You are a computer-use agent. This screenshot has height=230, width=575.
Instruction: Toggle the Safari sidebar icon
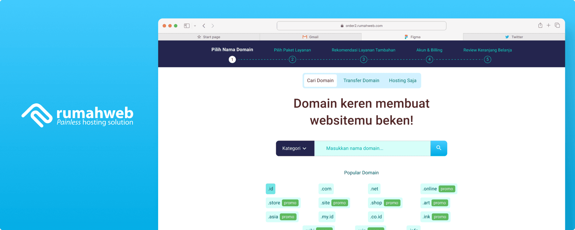[187, 26]
